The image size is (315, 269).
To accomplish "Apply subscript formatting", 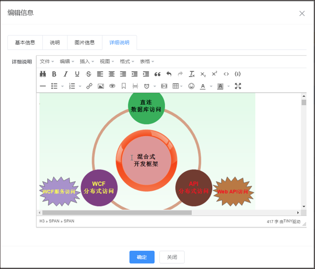I will click(x=203, y=74).
